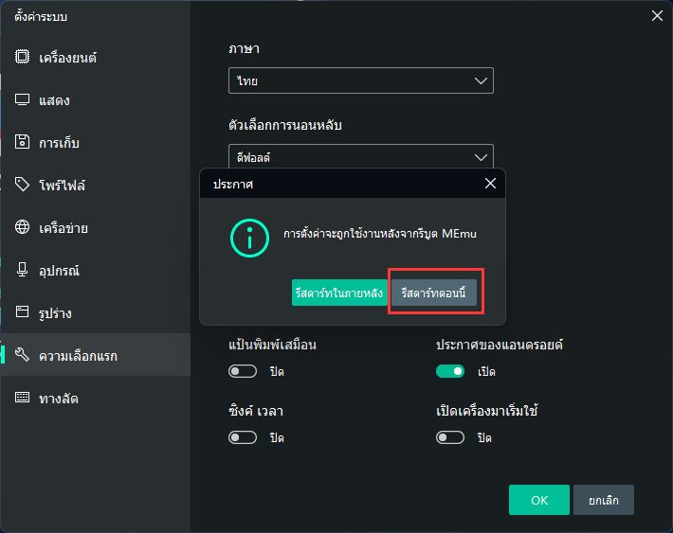Click the ทางลัด keyboard shortcuts icon

(x=23, y=398)
